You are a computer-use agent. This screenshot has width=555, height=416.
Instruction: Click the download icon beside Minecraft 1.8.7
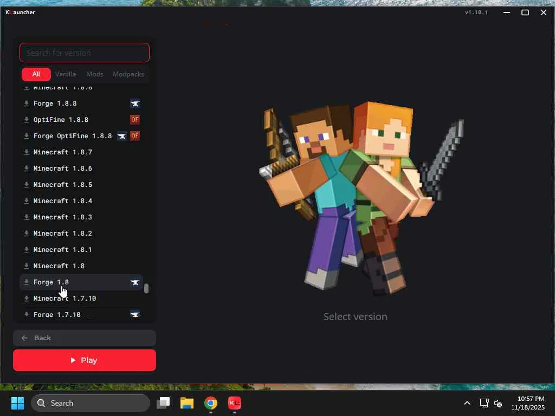(26, 152)
